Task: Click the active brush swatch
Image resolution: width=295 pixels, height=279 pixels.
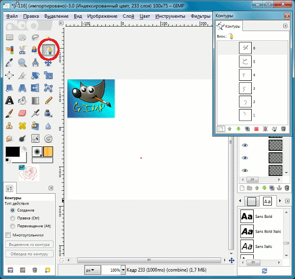Action: [x=37, y=151]
